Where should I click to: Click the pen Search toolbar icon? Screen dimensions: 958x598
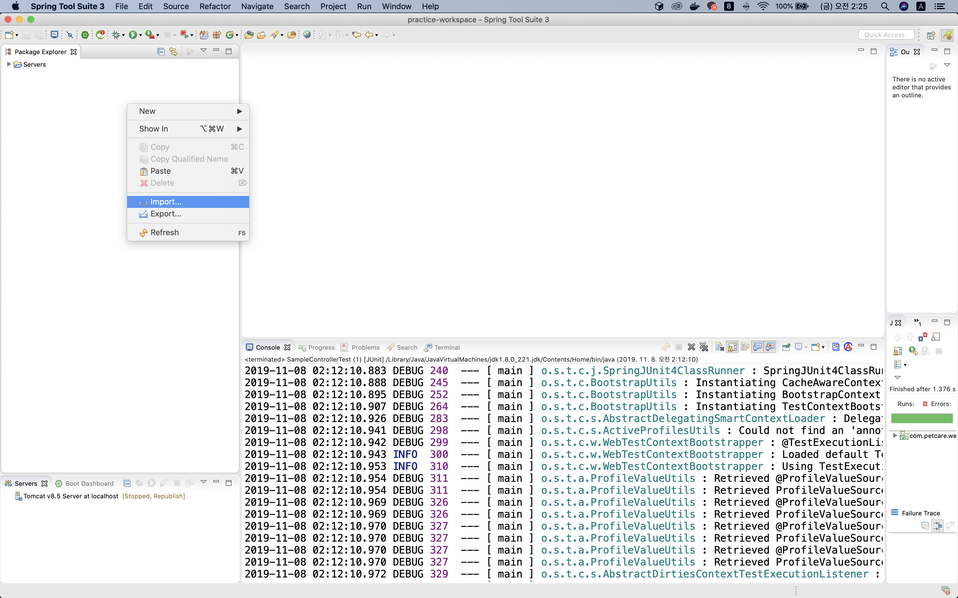(x=274, y=35)
